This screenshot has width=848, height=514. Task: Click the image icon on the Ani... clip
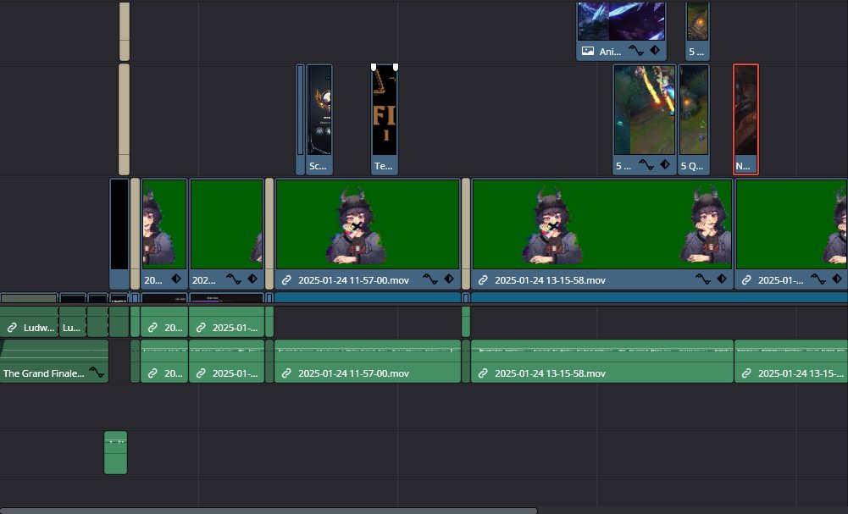(x=587, y=52)
